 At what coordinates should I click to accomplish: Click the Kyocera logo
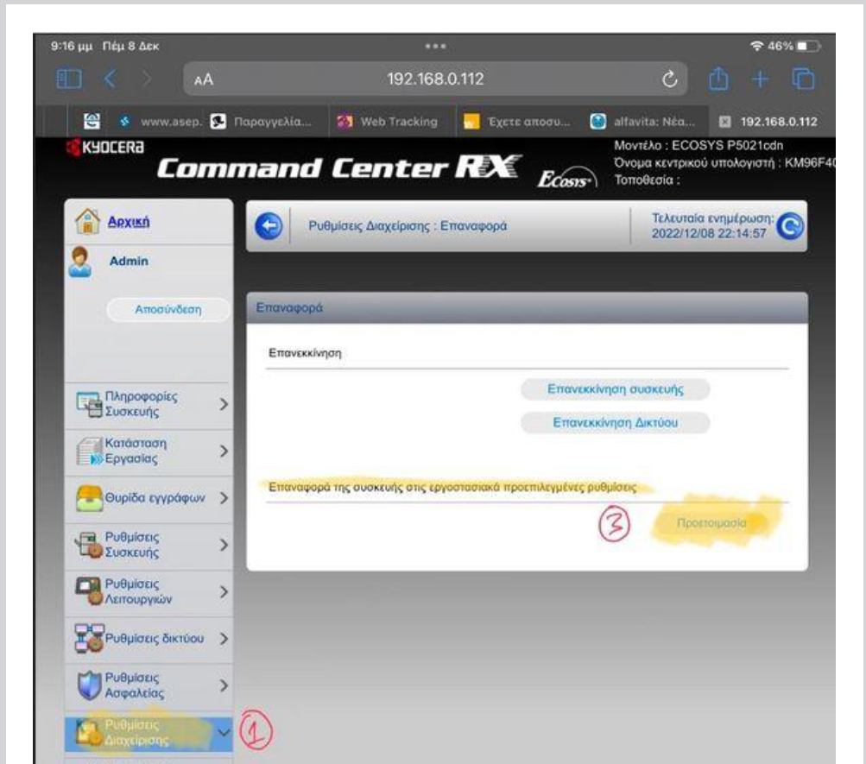(105, 148)
